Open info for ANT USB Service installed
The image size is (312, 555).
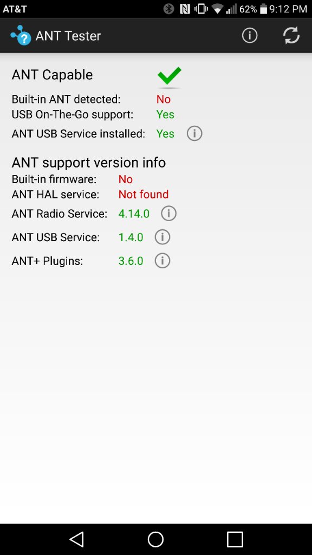point(194,134)
